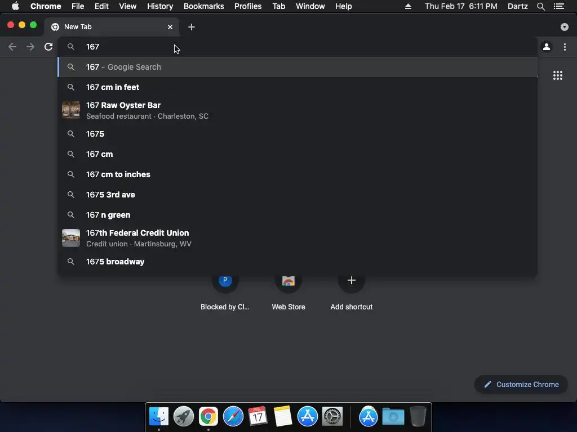Open the History menu

pos(160,6)
